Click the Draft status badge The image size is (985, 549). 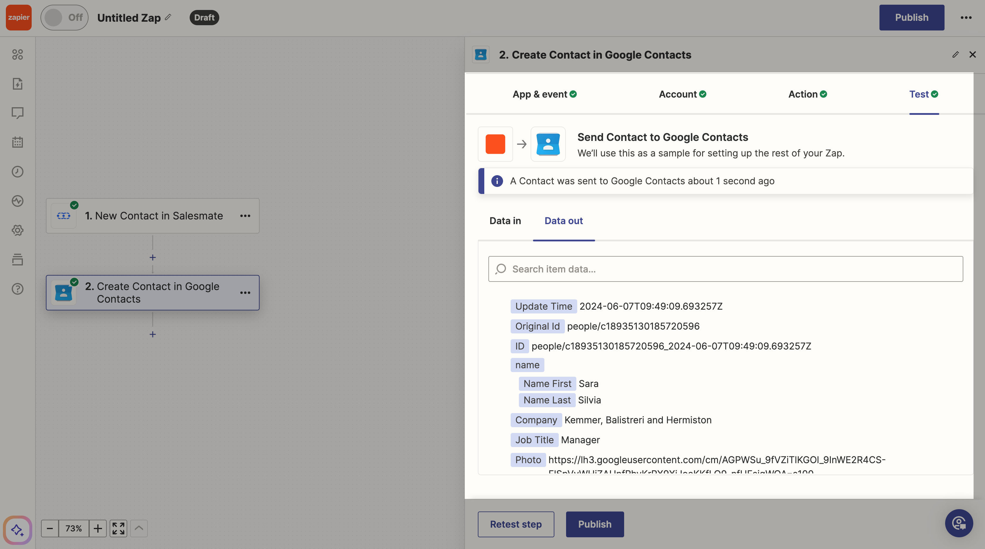click(204, 18)
